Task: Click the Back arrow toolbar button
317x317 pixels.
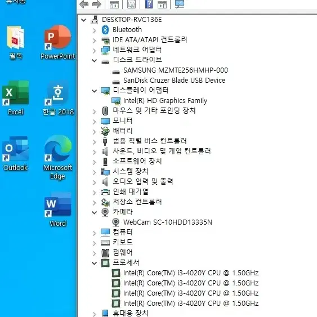Action: tap(84, 4)
